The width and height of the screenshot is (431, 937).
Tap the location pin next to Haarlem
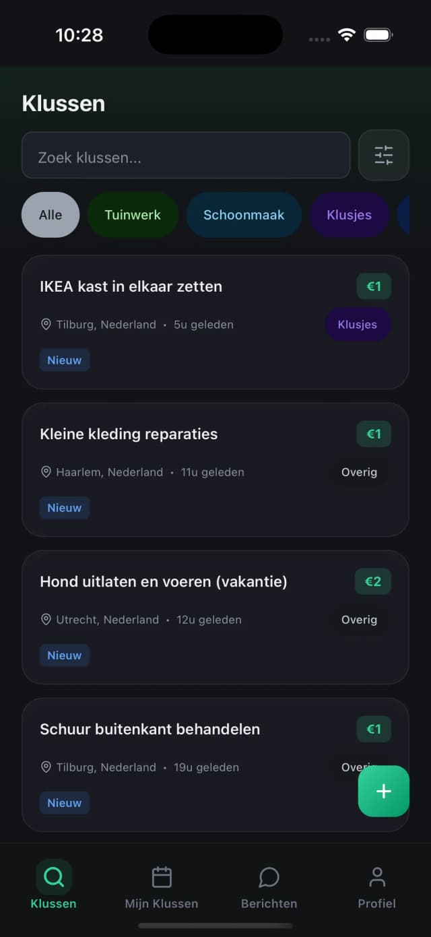[46, 472]
